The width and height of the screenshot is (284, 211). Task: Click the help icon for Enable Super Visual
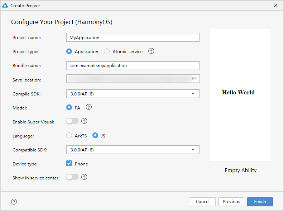pyautogui.click(x=84, y=121)
